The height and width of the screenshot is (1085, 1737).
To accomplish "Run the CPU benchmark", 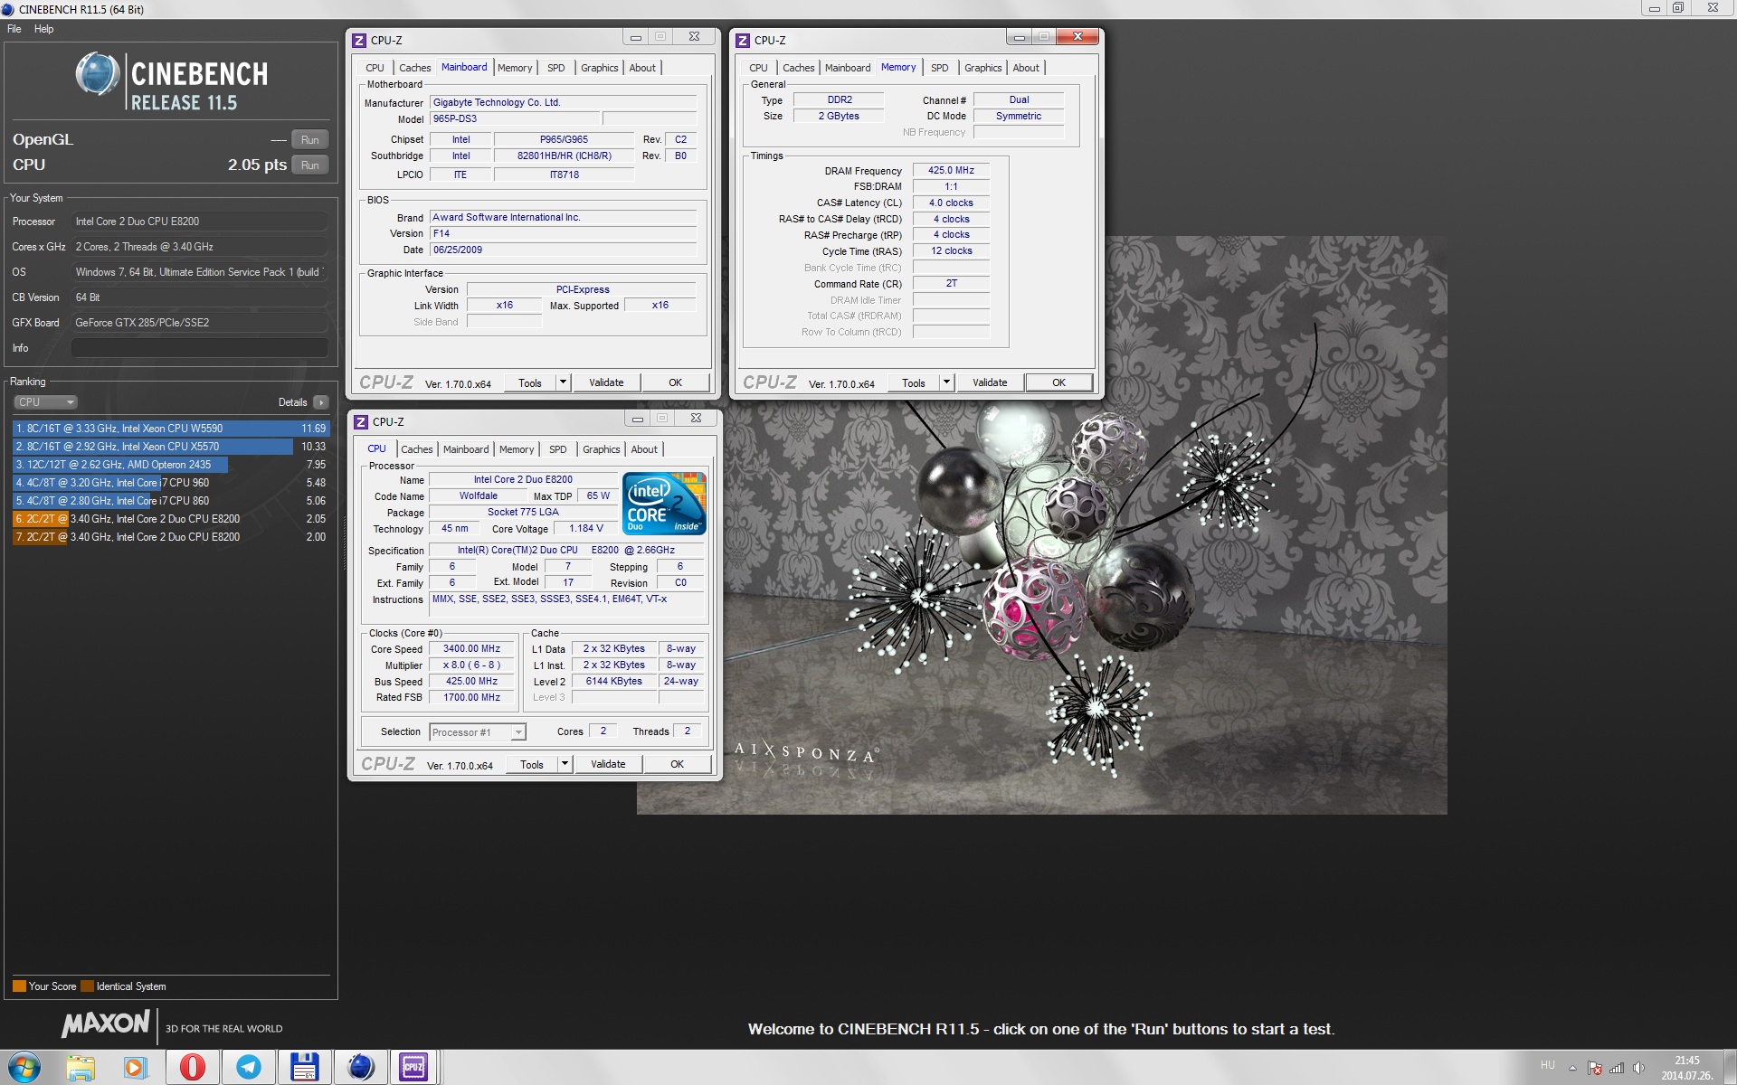I will pyautogui.click(x=309, y=165).
